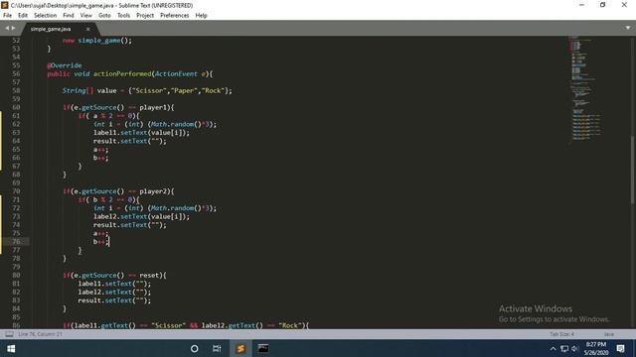The width and height of the screenshot is (636, 357).
Task: Change Java syntax in status bar
Action: coord(608,334)
